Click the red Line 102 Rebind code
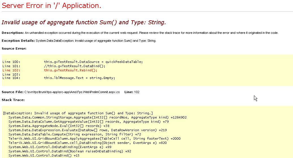Viewport: 293px width, 158px height. [70, 70]
